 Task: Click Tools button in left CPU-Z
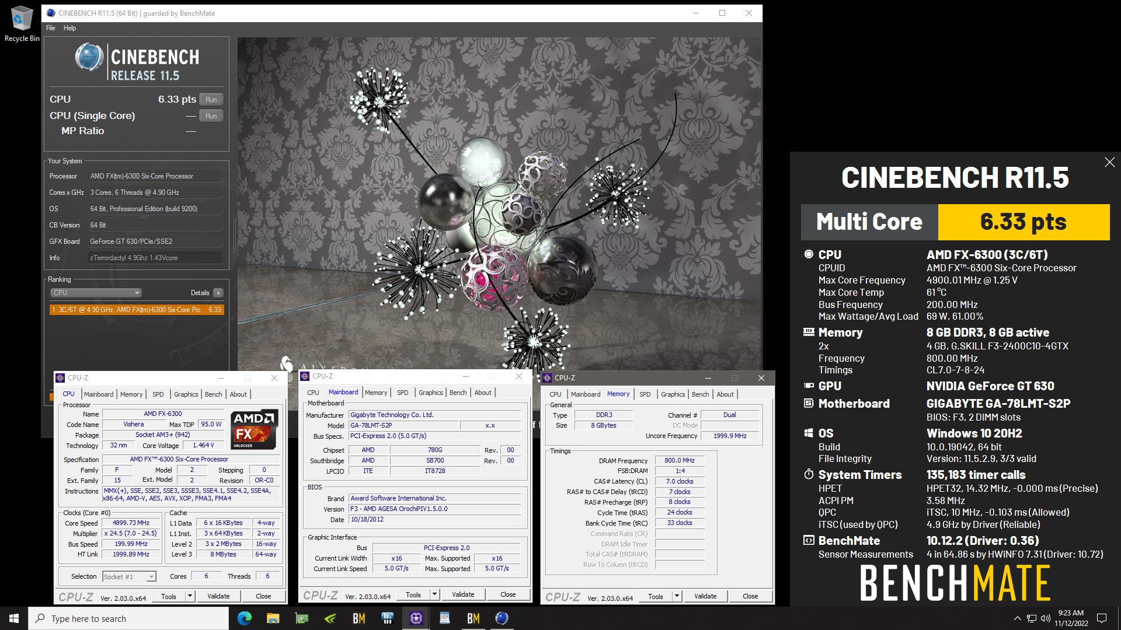pyautogui.click(x=169, y=596)
